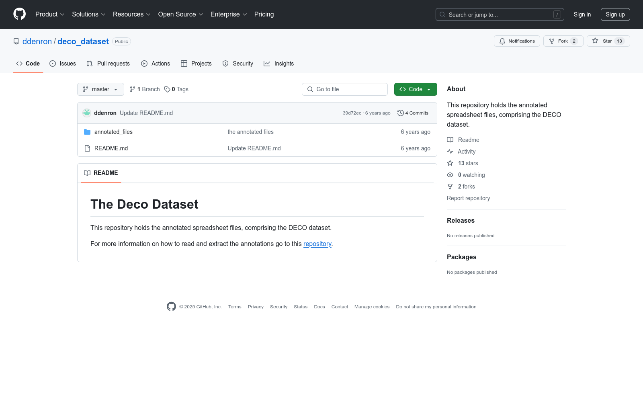Expand the Enterprise menu
This screenshot has height=402, width=643.
coord(229,14)
